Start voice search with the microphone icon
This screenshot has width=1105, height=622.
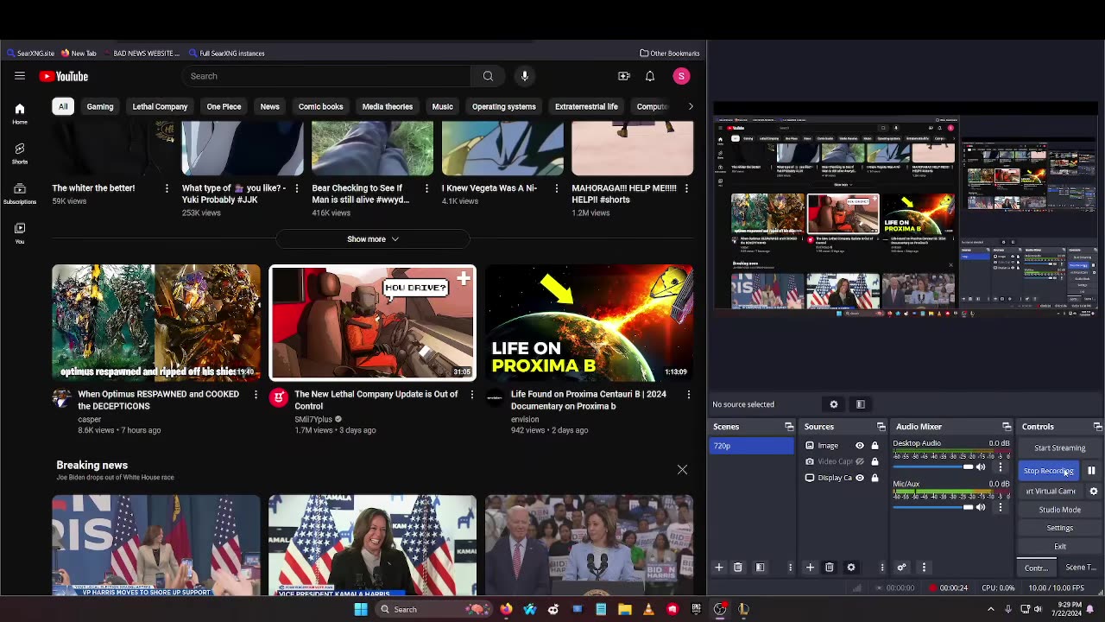(x=524, y=76)
